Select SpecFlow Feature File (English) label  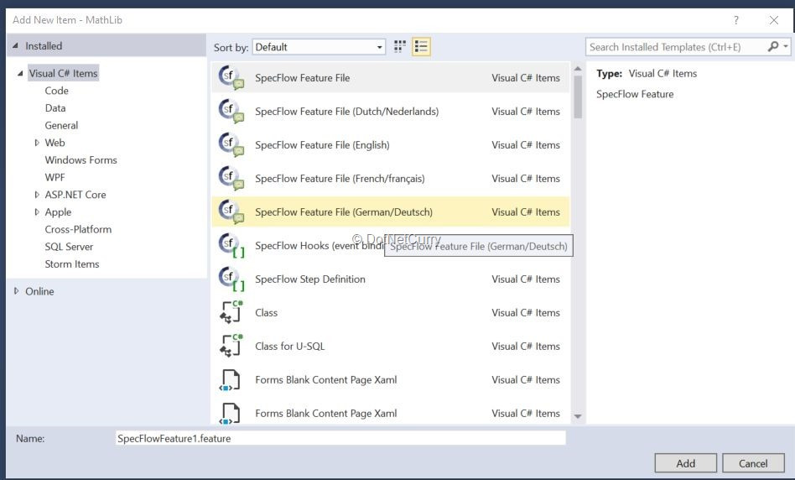click(x=322, y=144)
